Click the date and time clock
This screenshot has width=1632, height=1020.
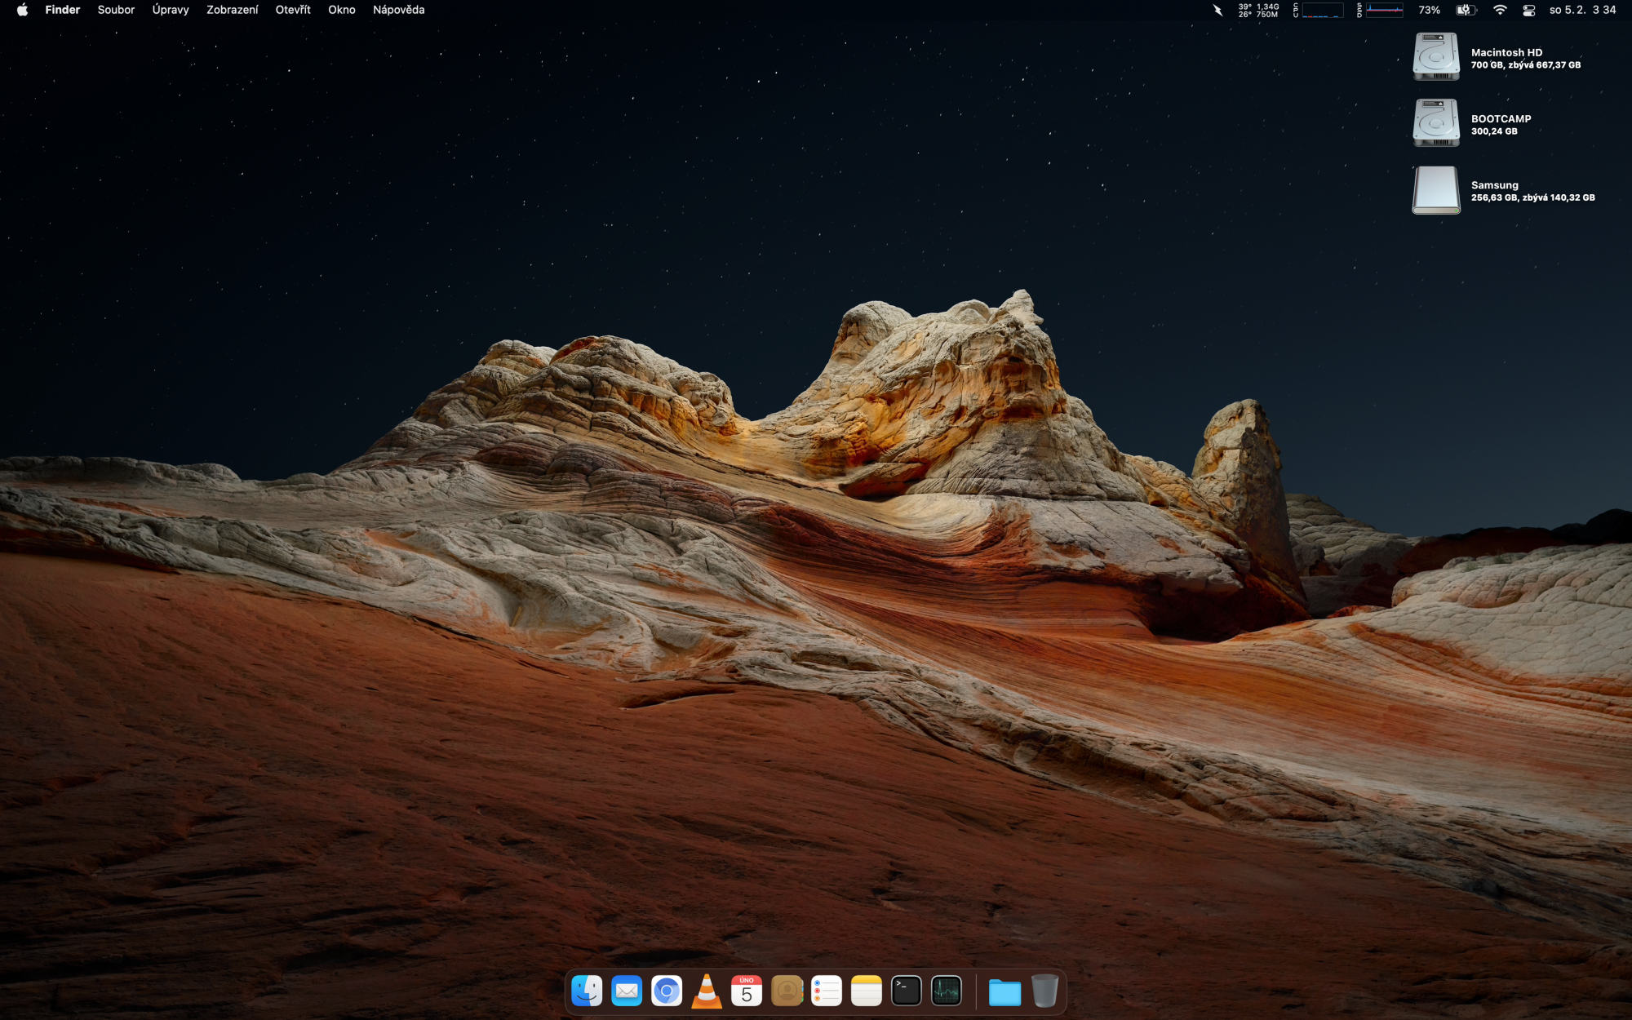coord(1582,10)
